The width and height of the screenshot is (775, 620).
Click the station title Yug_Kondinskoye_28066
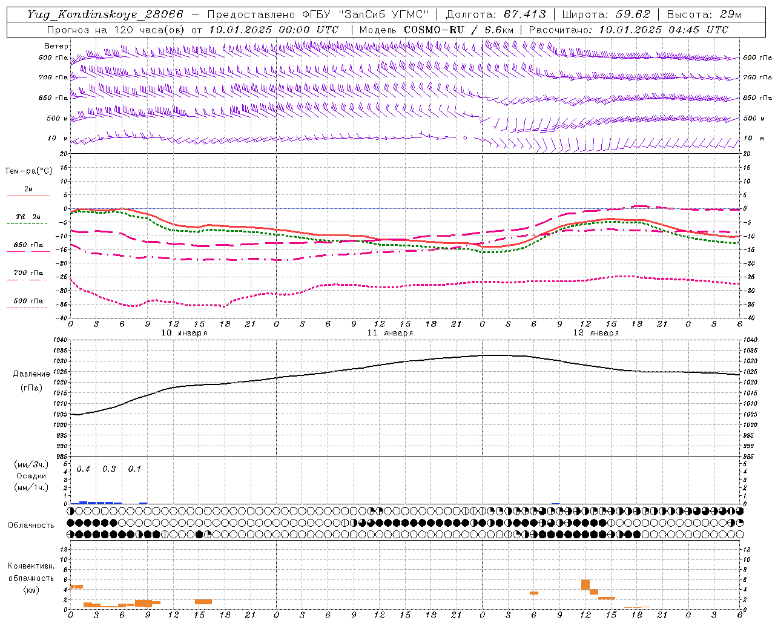[105, 15]
